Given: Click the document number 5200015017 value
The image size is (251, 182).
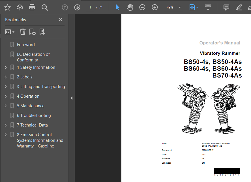Looking at the screenshot, I should (207, 150).
